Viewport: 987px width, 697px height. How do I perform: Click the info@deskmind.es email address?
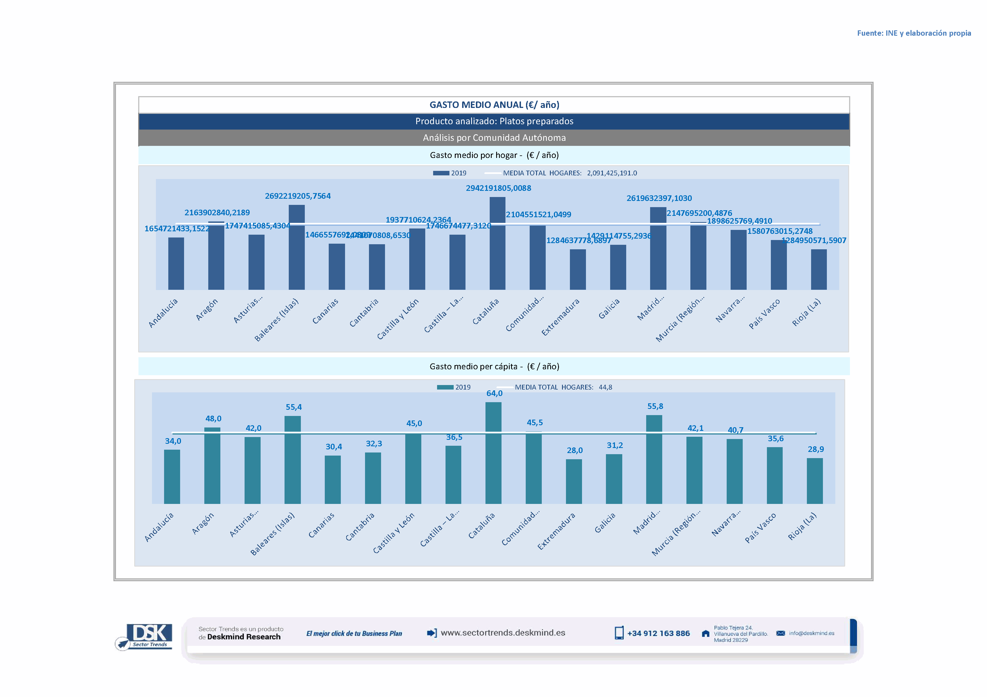coord(811,633)
